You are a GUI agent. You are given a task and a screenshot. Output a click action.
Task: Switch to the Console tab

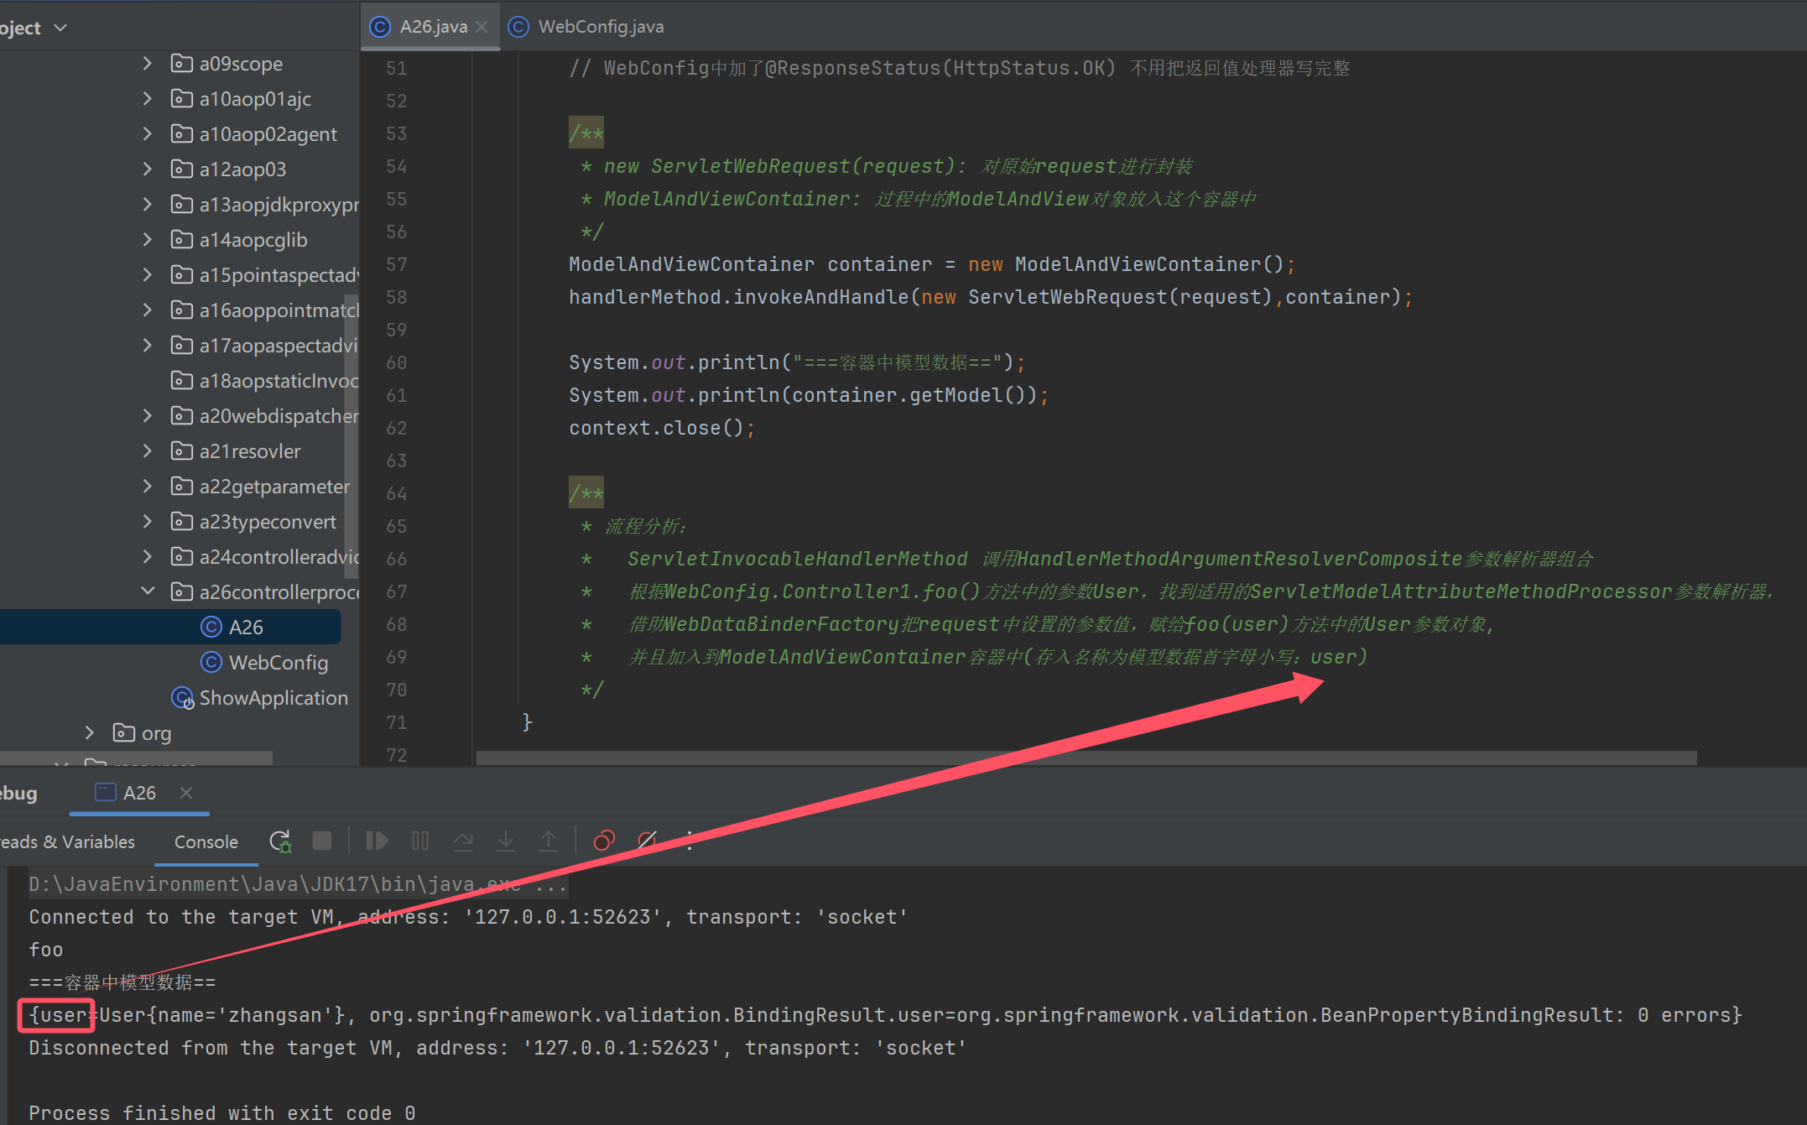(206, 841)
